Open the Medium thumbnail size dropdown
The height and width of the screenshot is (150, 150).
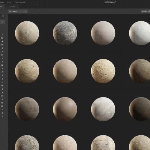coord(145,11)
